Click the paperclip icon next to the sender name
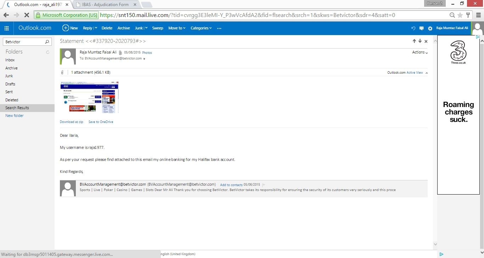Viewport: 484px width, 258px height. click(120, 52)
